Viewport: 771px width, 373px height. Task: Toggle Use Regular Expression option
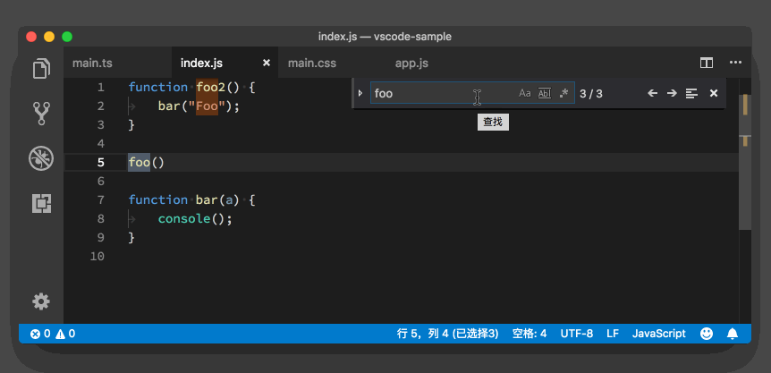click(x=563, y=93)
